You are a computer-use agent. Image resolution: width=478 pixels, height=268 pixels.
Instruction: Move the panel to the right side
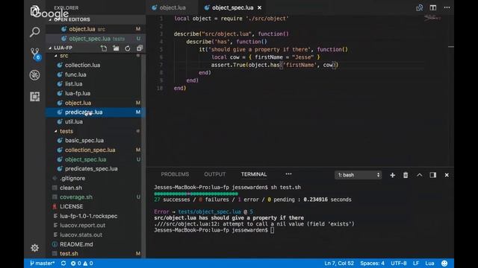433,175
